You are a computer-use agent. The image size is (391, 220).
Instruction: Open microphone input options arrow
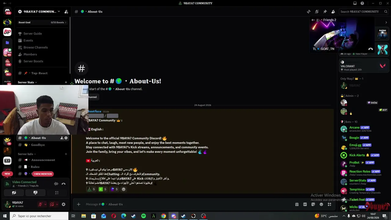45,204
